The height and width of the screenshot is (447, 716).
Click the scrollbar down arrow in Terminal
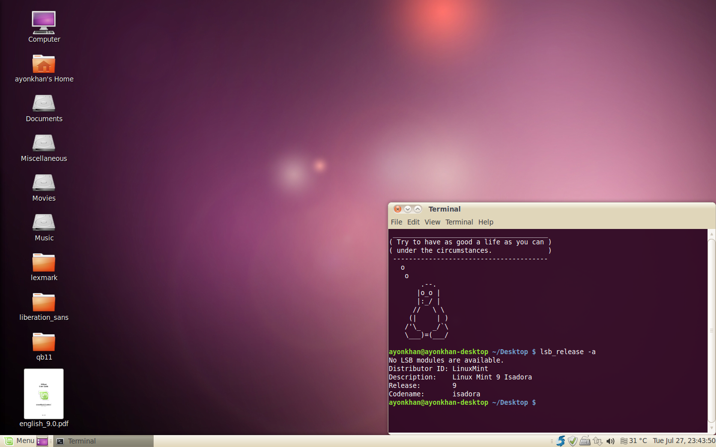pos(712,427)
